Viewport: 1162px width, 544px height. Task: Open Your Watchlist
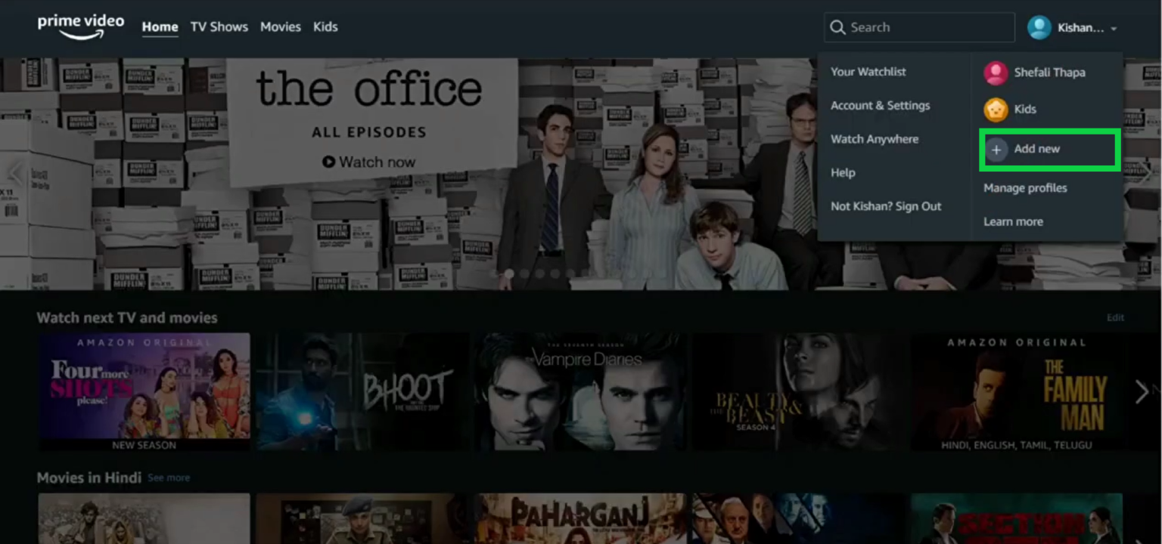[868, 71]
